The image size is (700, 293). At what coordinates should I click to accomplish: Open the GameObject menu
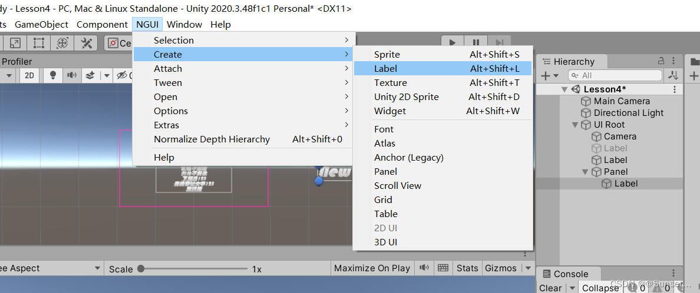click(41, 25)
